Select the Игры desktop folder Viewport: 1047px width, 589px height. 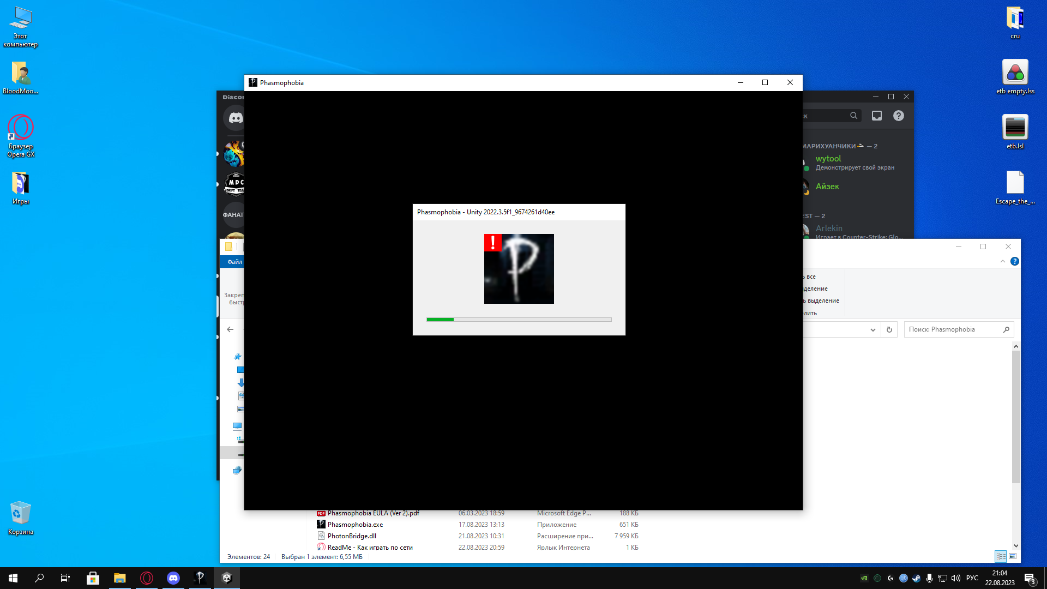point(21,188)
